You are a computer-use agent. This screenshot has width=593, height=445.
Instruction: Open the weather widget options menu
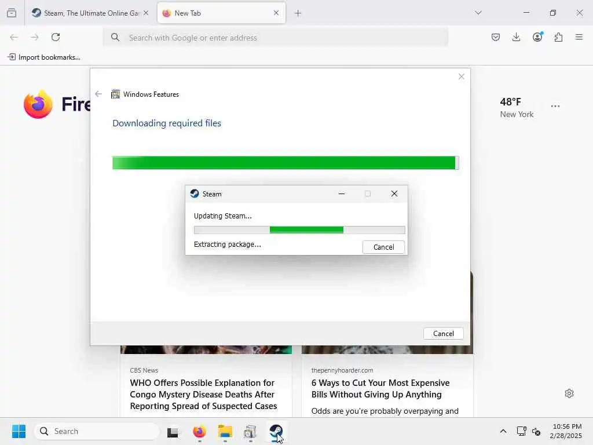coord(555,107)
